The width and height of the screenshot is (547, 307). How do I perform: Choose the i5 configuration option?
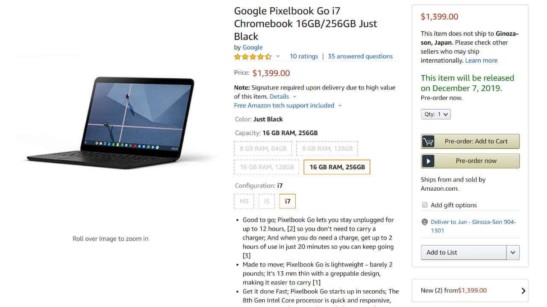pyautogui.click(x=267, y=201)
